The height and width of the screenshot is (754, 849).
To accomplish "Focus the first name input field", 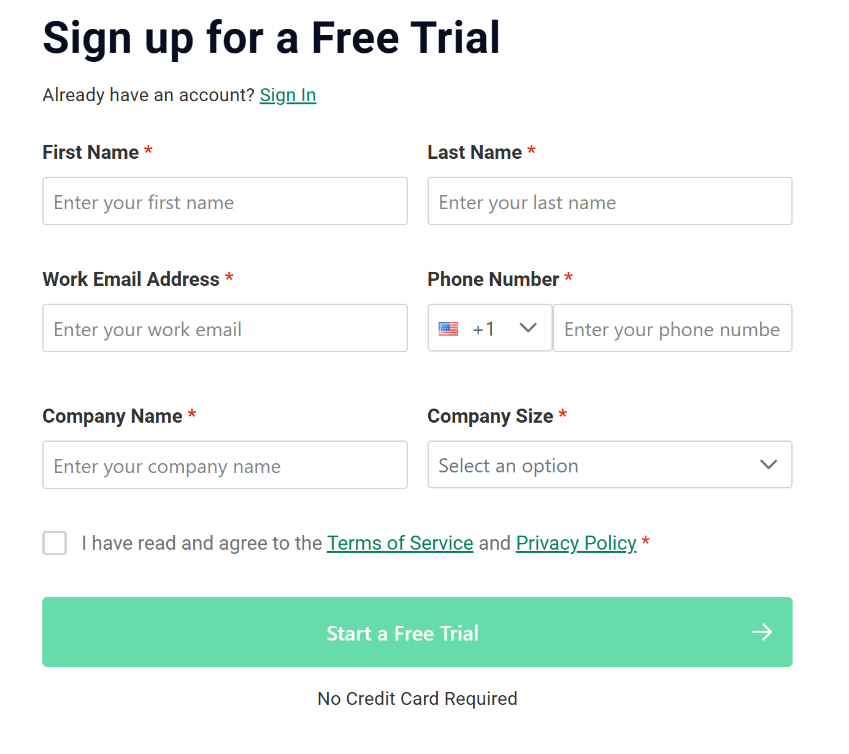I will pyautogui.click(x=225, y=202).
